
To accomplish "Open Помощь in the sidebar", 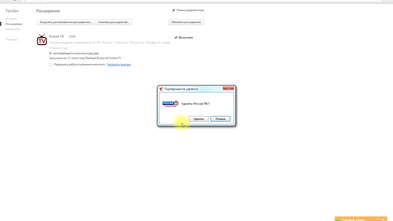I will tap(11, 39).
